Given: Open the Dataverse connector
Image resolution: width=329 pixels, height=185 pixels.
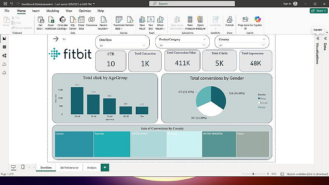Looking at the screenshot, I should (x=91, y=22).
